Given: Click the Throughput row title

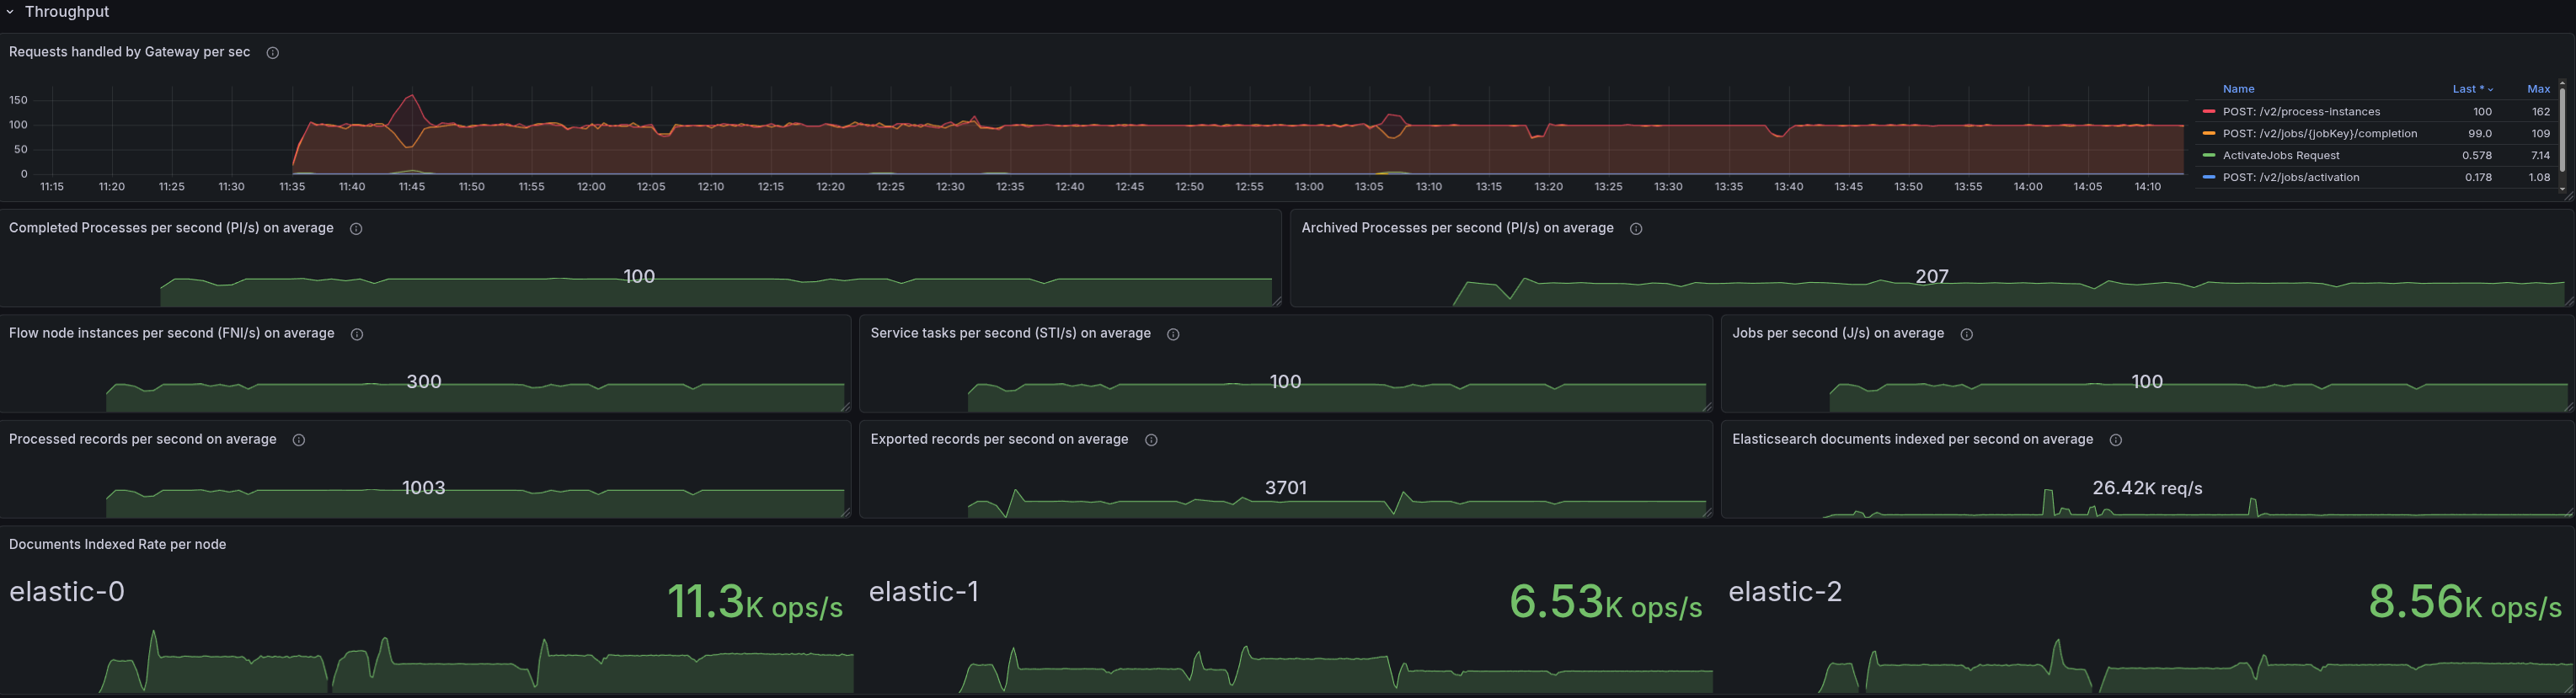Looking at the screenshot, I should tap(66, 12).
